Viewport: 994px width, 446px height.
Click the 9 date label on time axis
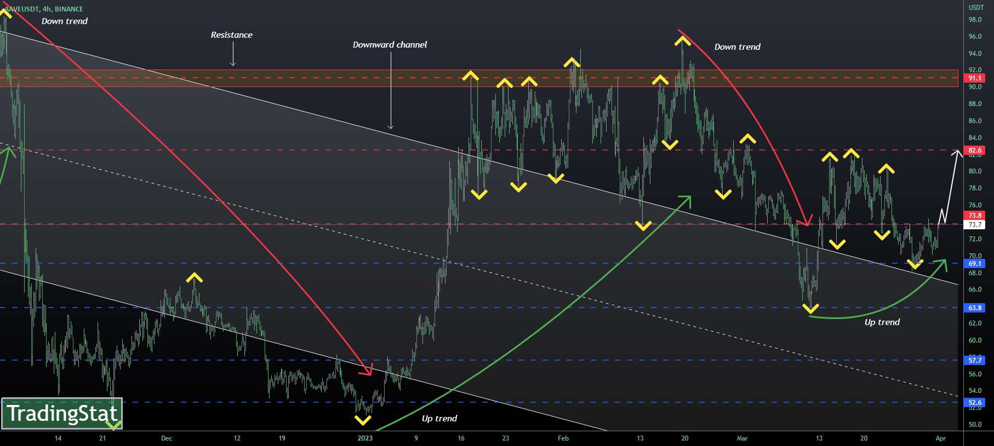click(416, 438)
